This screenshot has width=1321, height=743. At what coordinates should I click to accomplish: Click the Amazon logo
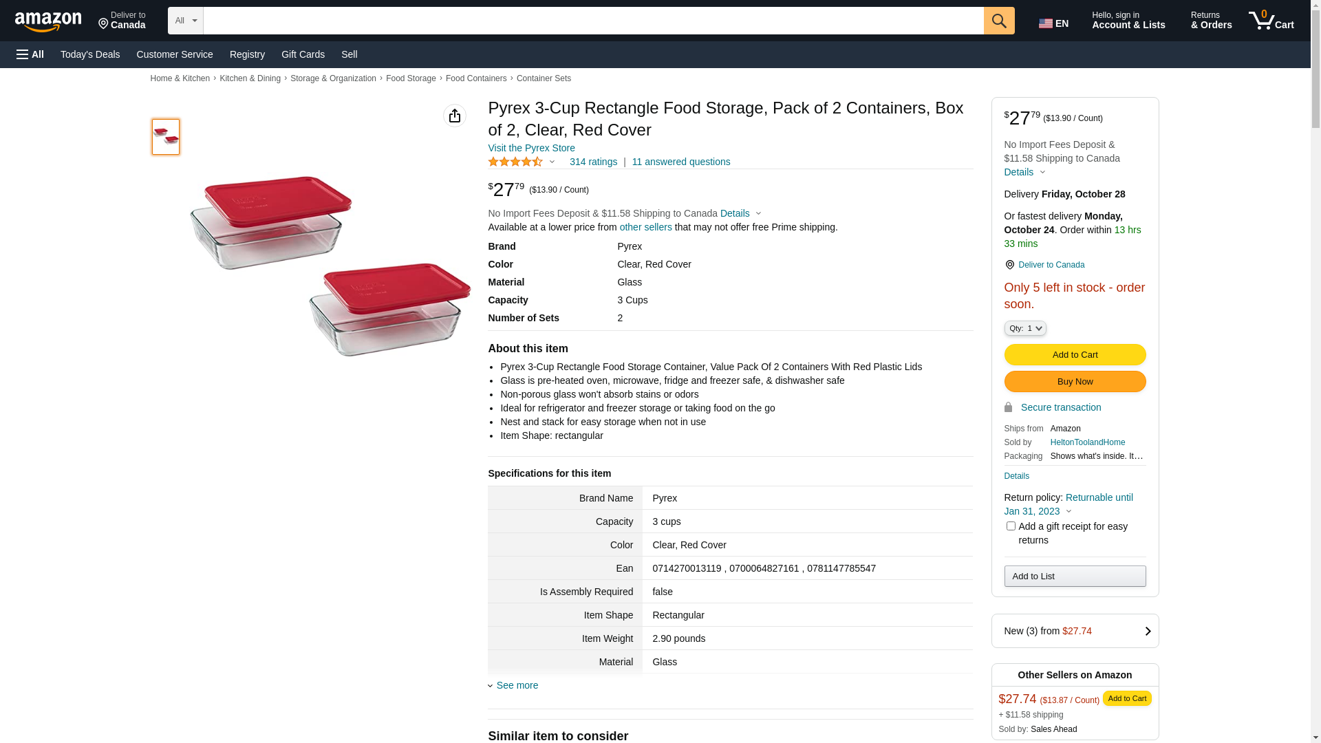click(48, 22)
